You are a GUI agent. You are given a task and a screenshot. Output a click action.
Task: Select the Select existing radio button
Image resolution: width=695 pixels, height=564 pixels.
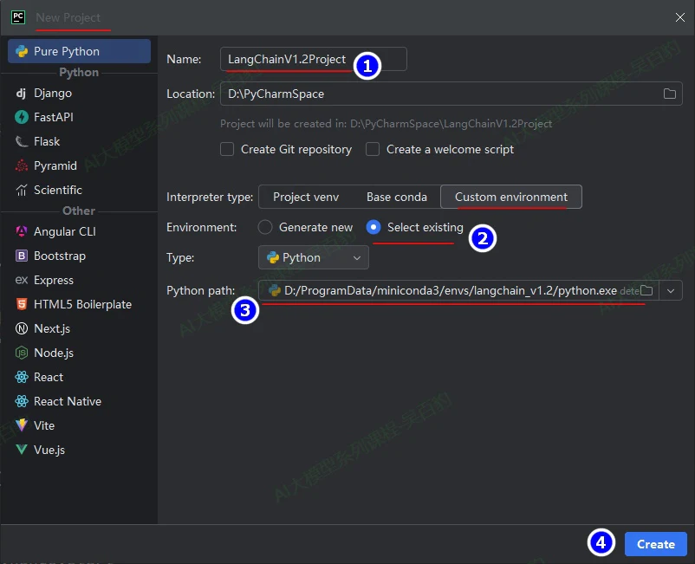373,227
